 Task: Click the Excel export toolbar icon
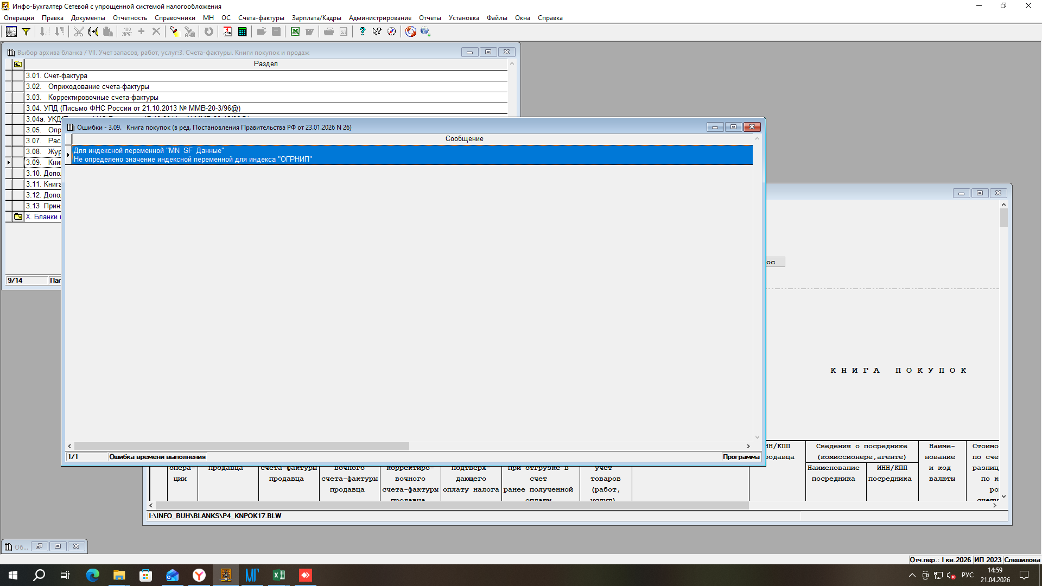(295, 31)
